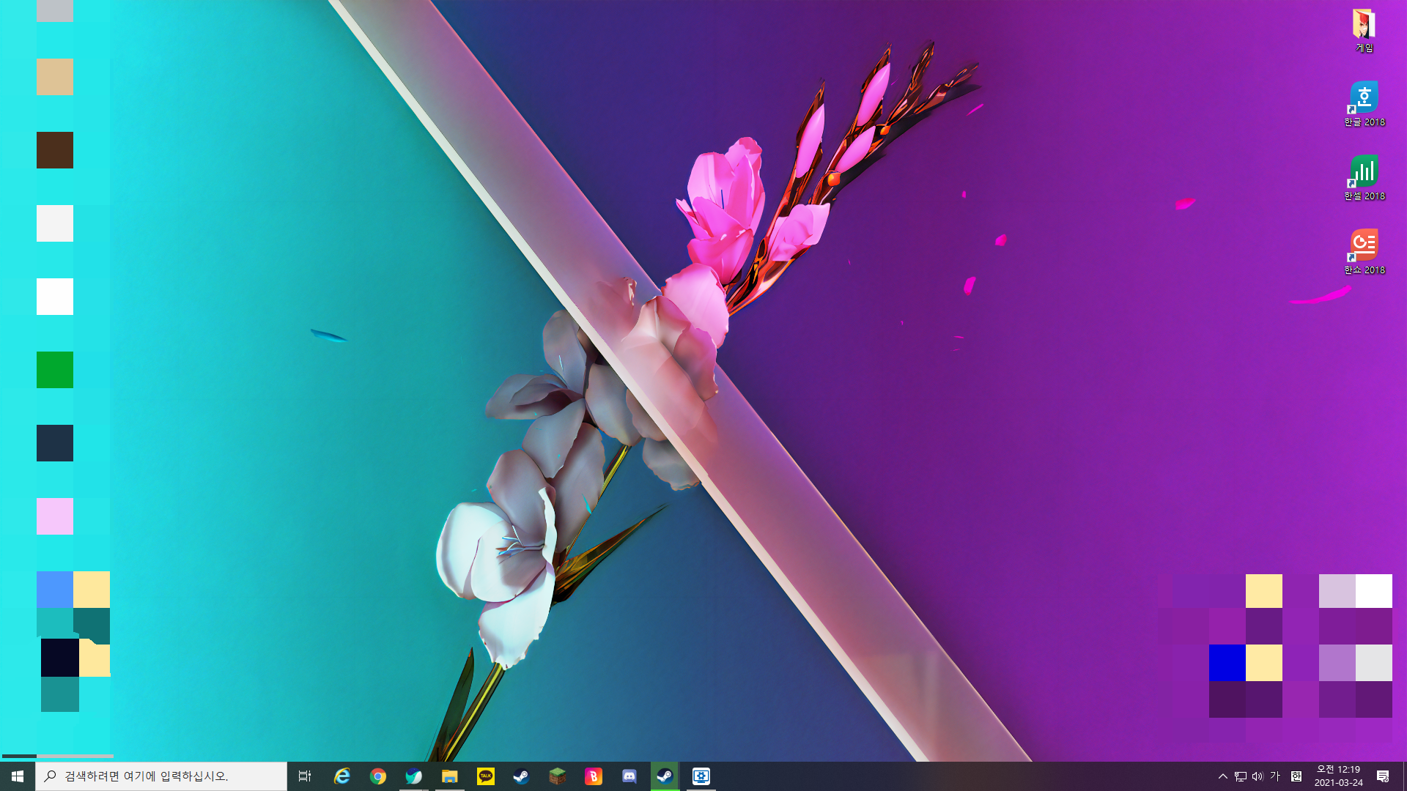
Task: Launch Google Chrome from the taskbar
Action: click(378, 776)
